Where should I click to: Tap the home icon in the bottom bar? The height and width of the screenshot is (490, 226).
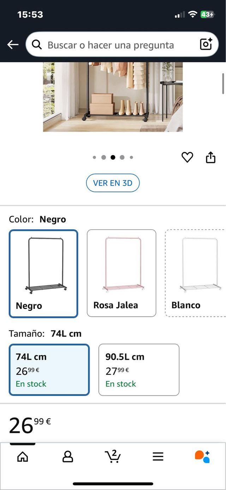click(22, 457)
